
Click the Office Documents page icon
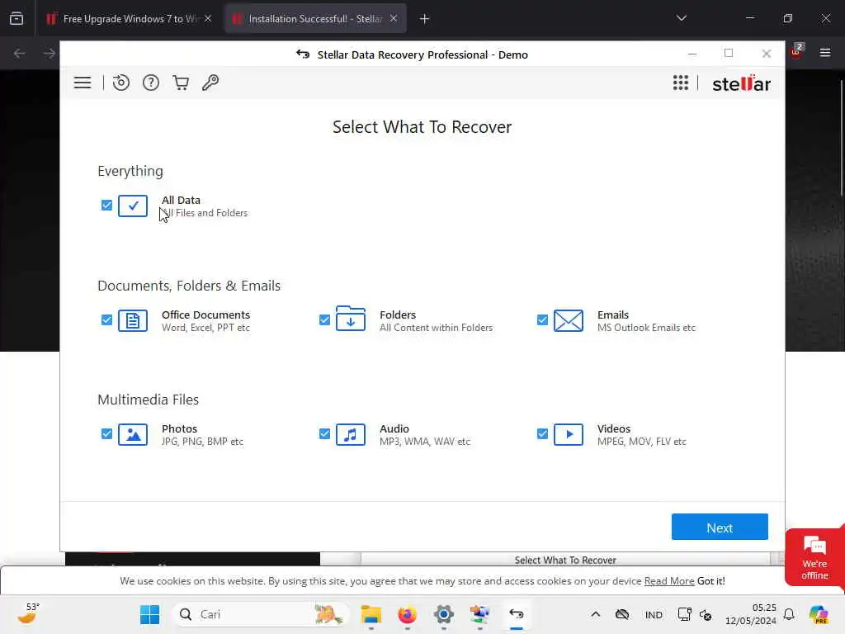tap(133, 321)
